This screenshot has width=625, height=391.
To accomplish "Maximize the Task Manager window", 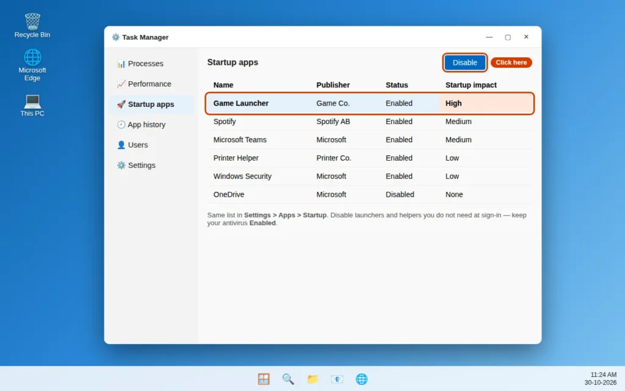I will [507, 37].
